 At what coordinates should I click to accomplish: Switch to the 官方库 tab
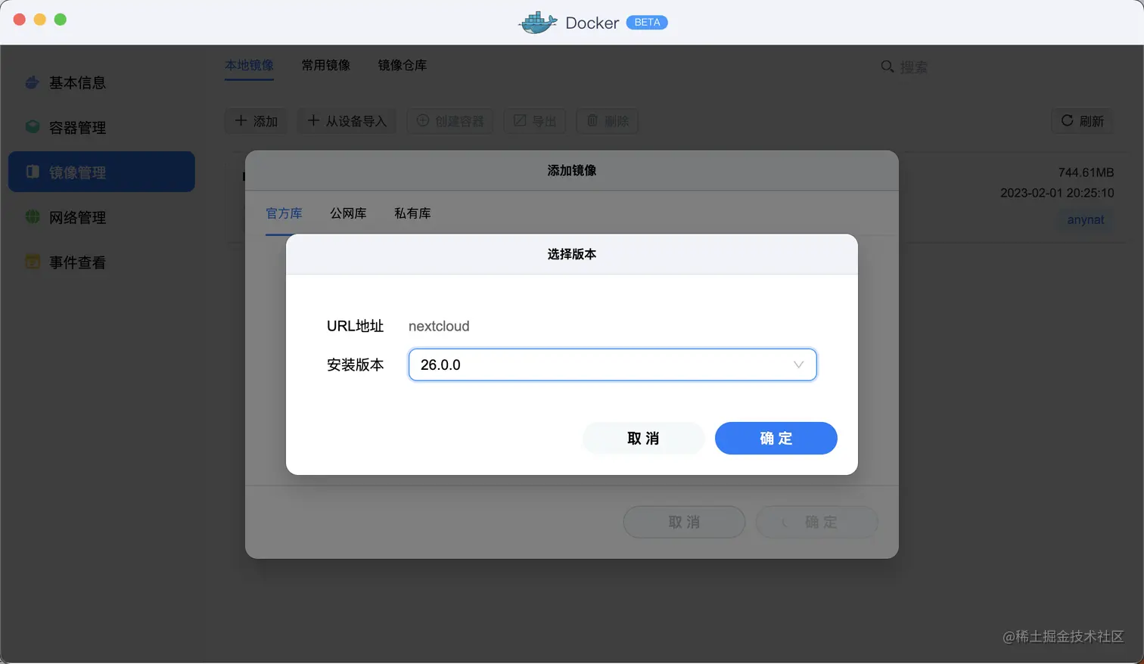(x=284, y=213)
